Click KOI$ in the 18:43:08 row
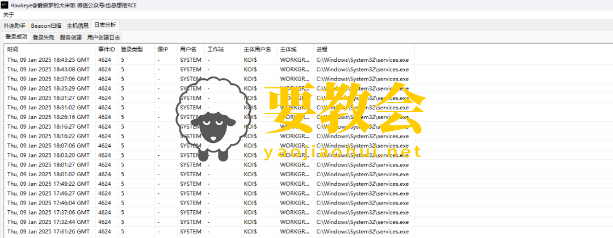Image resolution: width=613 pixels, height=238 pixels. point(250,70)
